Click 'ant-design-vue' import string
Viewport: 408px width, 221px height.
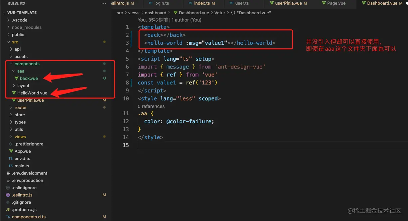[x=240, y=67]
